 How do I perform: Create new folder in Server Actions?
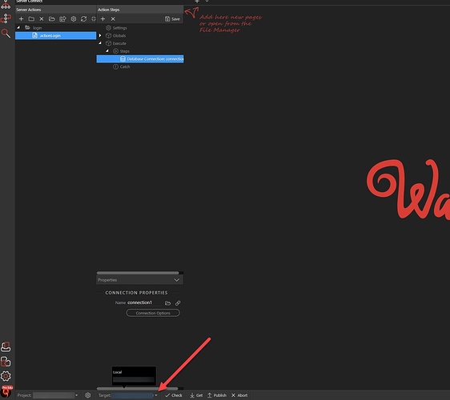pos(31,19)
